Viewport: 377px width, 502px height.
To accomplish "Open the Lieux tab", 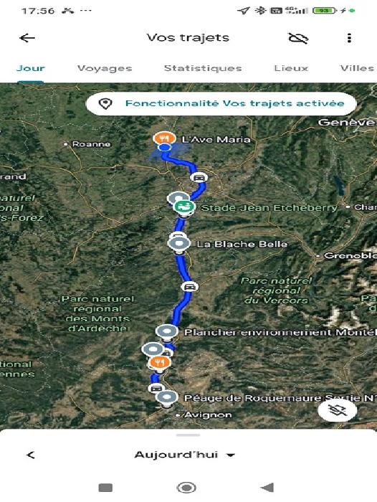I will pos(291,68).
